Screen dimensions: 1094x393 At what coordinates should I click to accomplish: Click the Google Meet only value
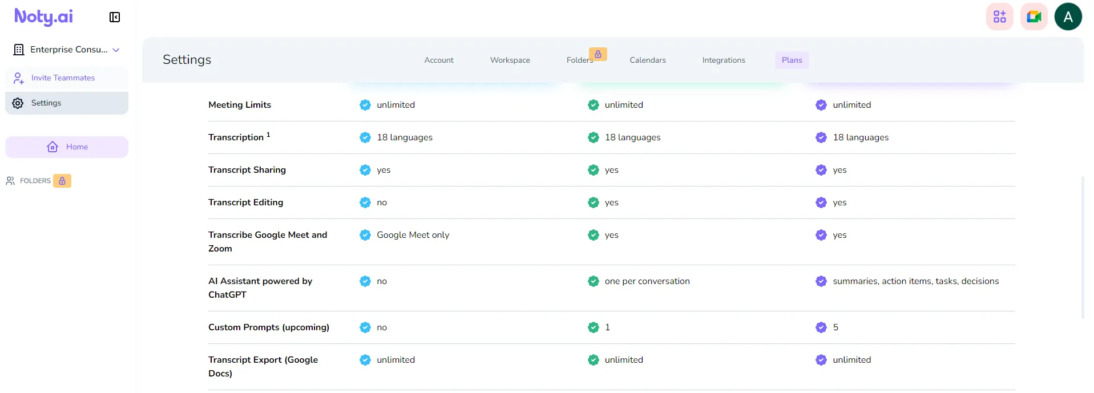tap(413, 235)
